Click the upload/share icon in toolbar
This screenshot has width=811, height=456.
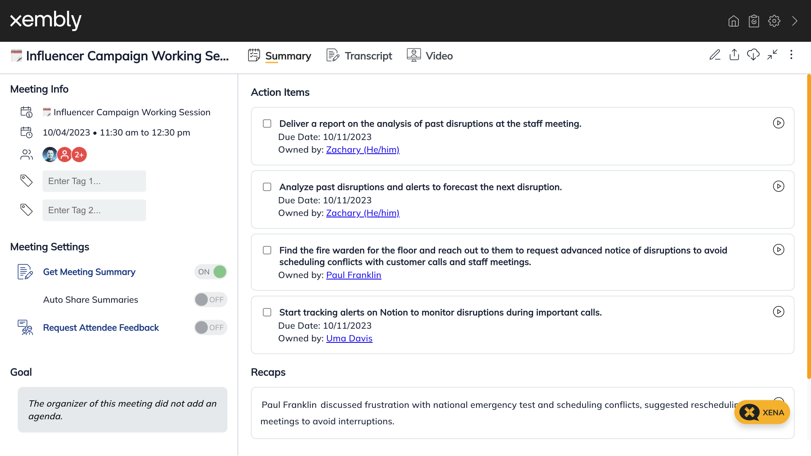click(734, 54)
